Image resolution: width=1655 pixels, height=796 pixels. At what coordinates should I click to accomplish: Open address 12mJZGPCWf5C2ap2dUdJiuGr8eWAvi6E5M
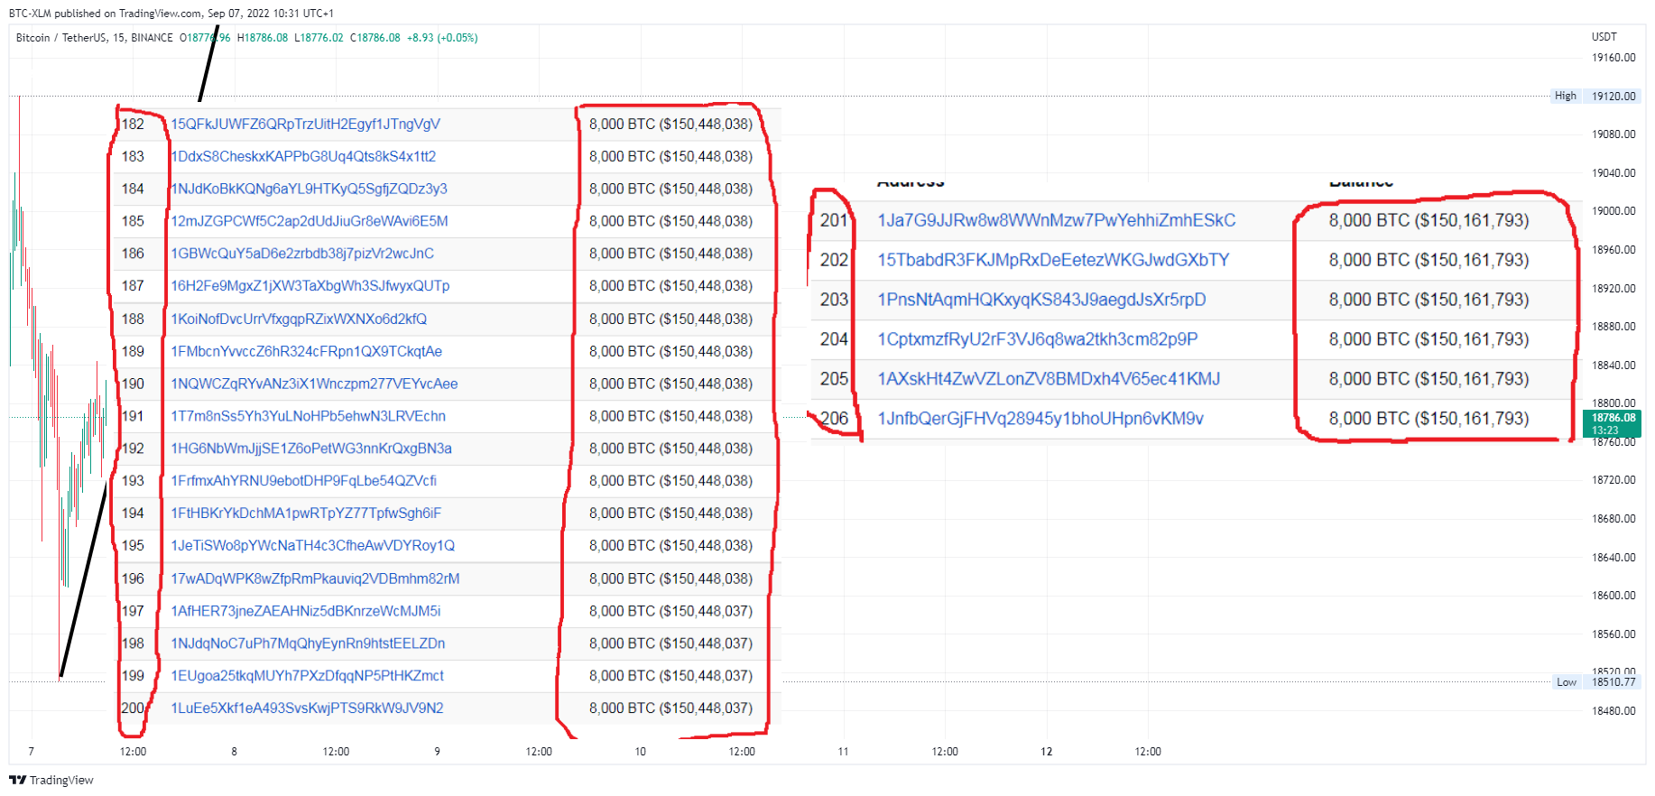[310, 221]
